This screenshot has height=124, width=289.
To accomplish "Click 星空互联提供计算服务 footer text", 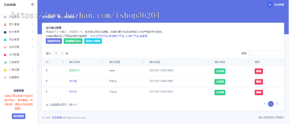I will click(271, 117).
